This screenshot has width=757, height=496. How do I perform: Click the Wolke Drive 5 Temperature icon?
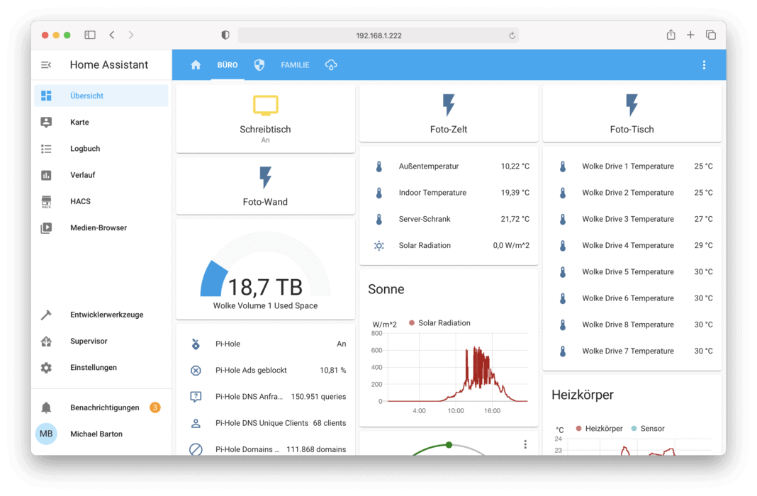tap(563, 272)
